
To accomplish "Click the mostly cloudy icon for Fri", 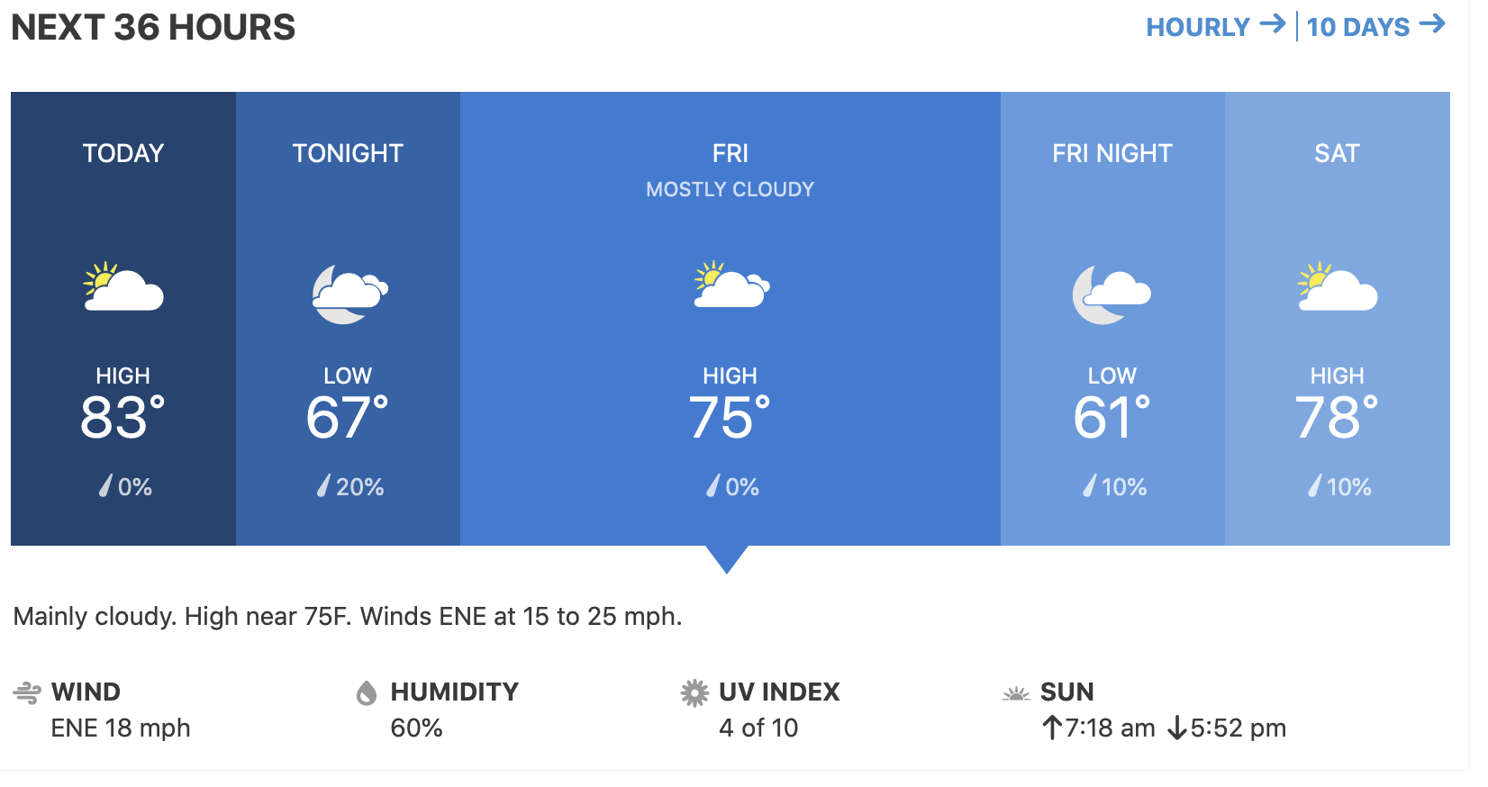I will (x=730, y=285).
